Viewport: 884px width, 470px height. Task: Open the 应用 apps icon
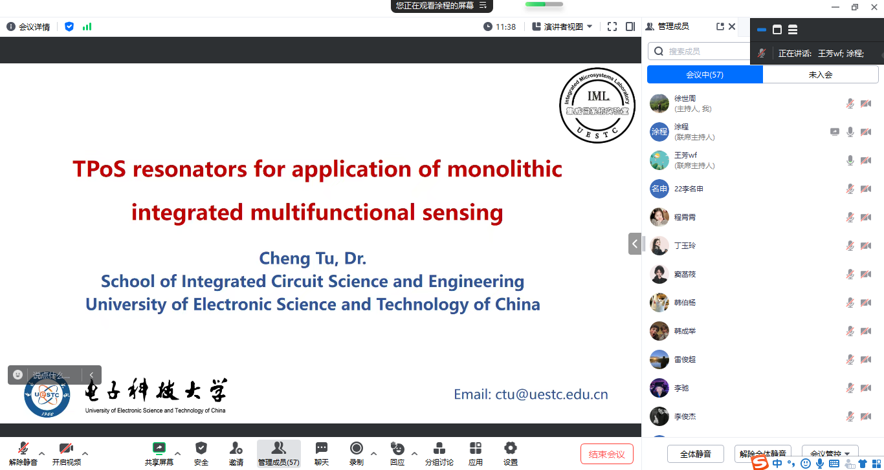pos(476,448)
